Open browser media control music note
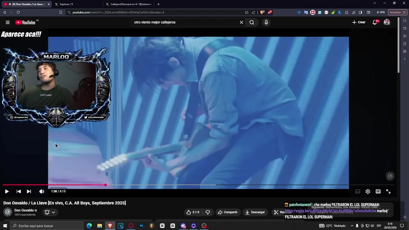Viewport: 409px width, 230px height. (x=353, y=12)
